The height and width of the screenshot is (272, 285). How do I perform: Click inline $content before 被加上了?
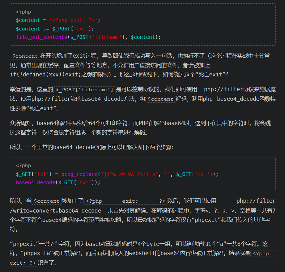[47, 201]
